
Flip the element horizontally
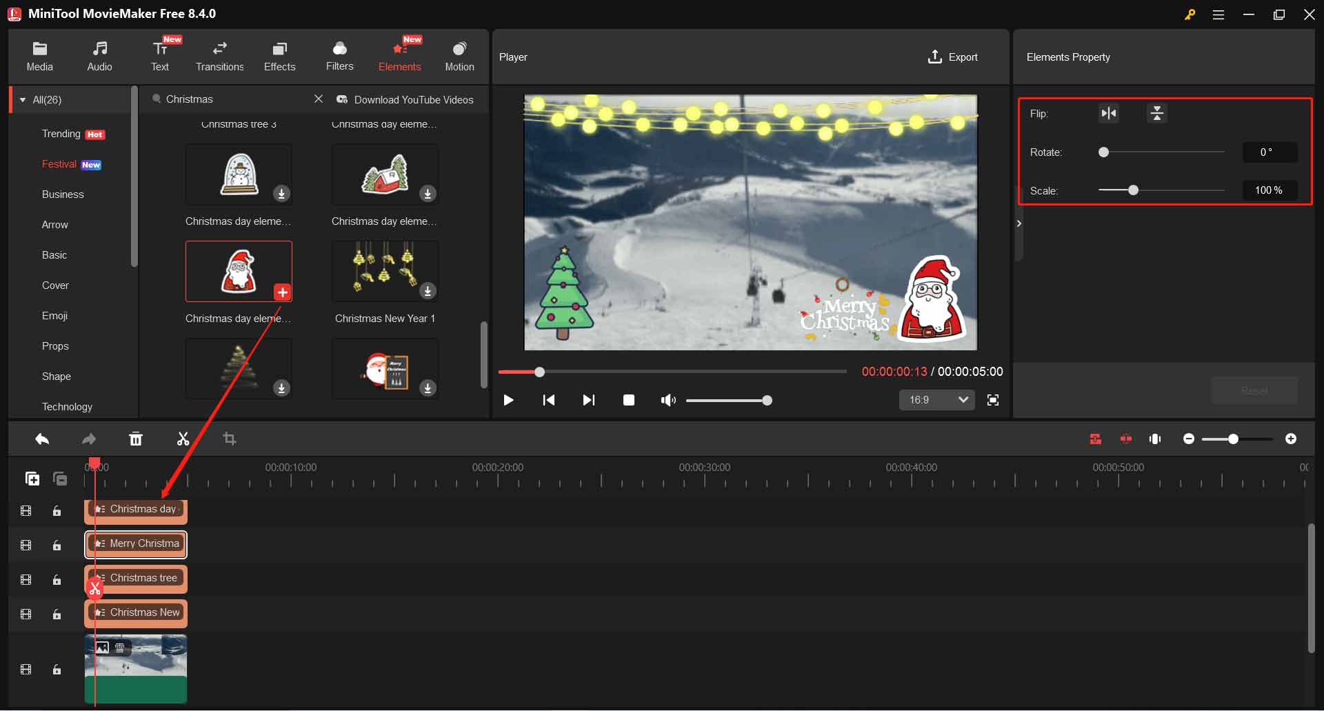1109,113
